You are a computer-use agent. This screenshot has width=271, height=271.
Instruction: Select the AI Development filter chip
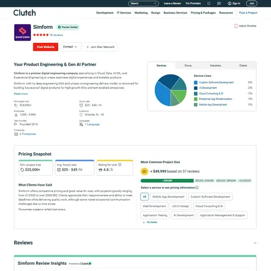click(x=183, y=215)
